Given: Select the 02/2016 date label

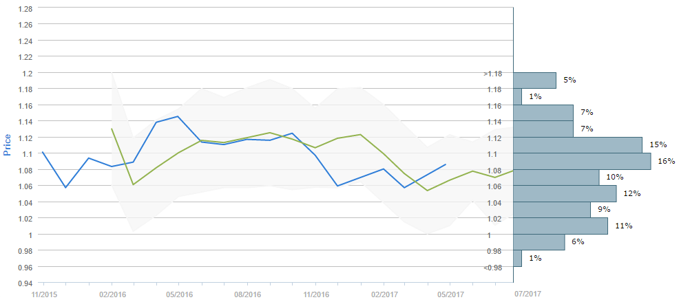Looking at the screenshot, I should [x=112, y=293].
